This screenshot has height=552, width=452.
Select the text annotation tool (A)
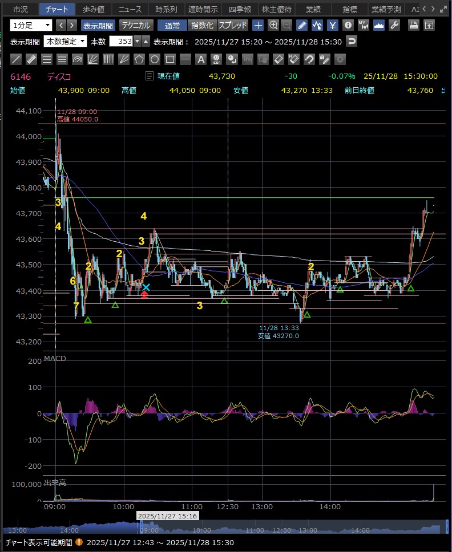tap(200, 59)
